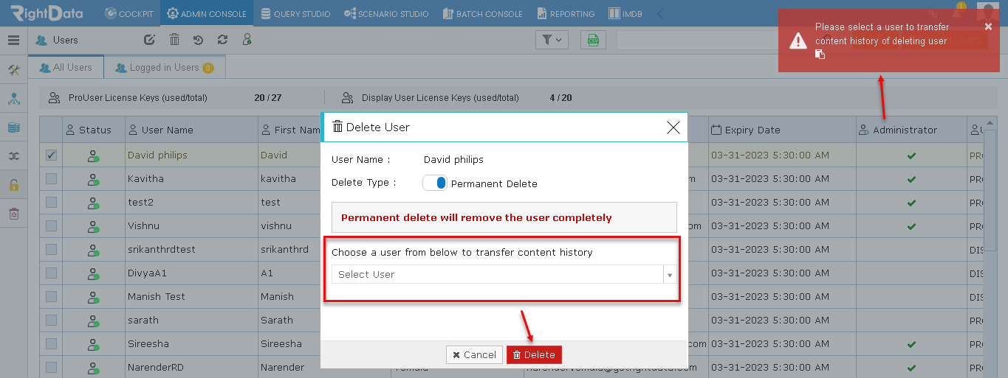Click the refresh toolbar icon

coord(222,41)
